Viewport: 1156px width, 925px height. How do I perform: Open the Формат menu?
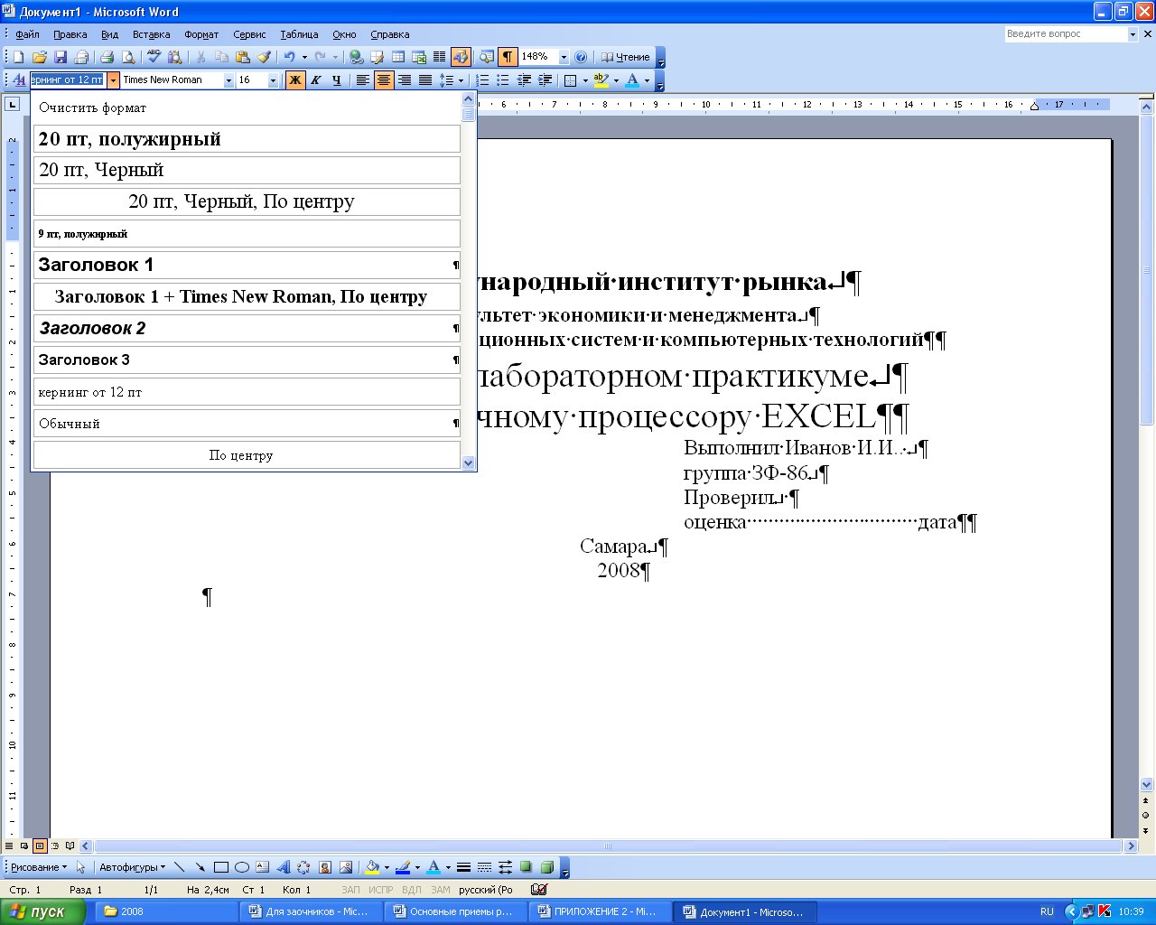[x=201, y=34]
